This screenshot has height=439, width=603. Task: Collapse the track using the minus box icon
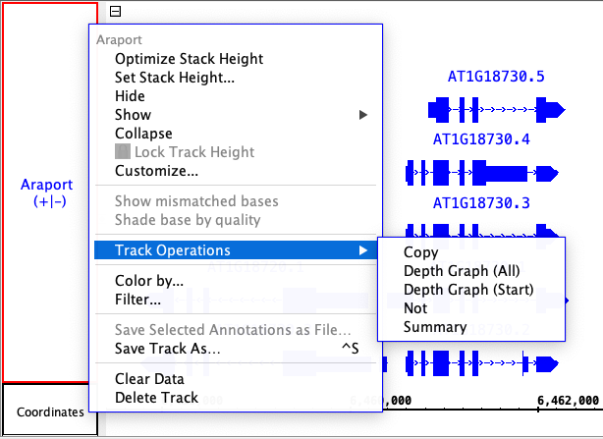point(115,11)
